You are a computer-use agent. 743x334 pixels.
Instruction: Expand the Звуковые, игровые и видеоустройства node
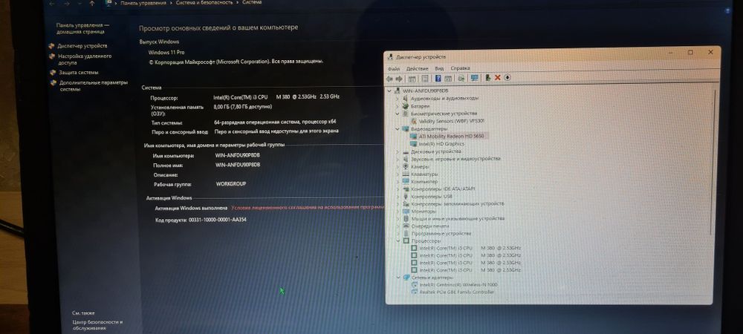(x=398, y=159)
